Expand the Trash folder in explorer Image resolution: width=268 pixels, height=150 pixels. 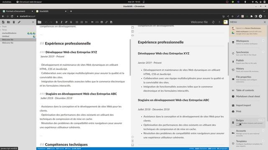tap(18, 27)
